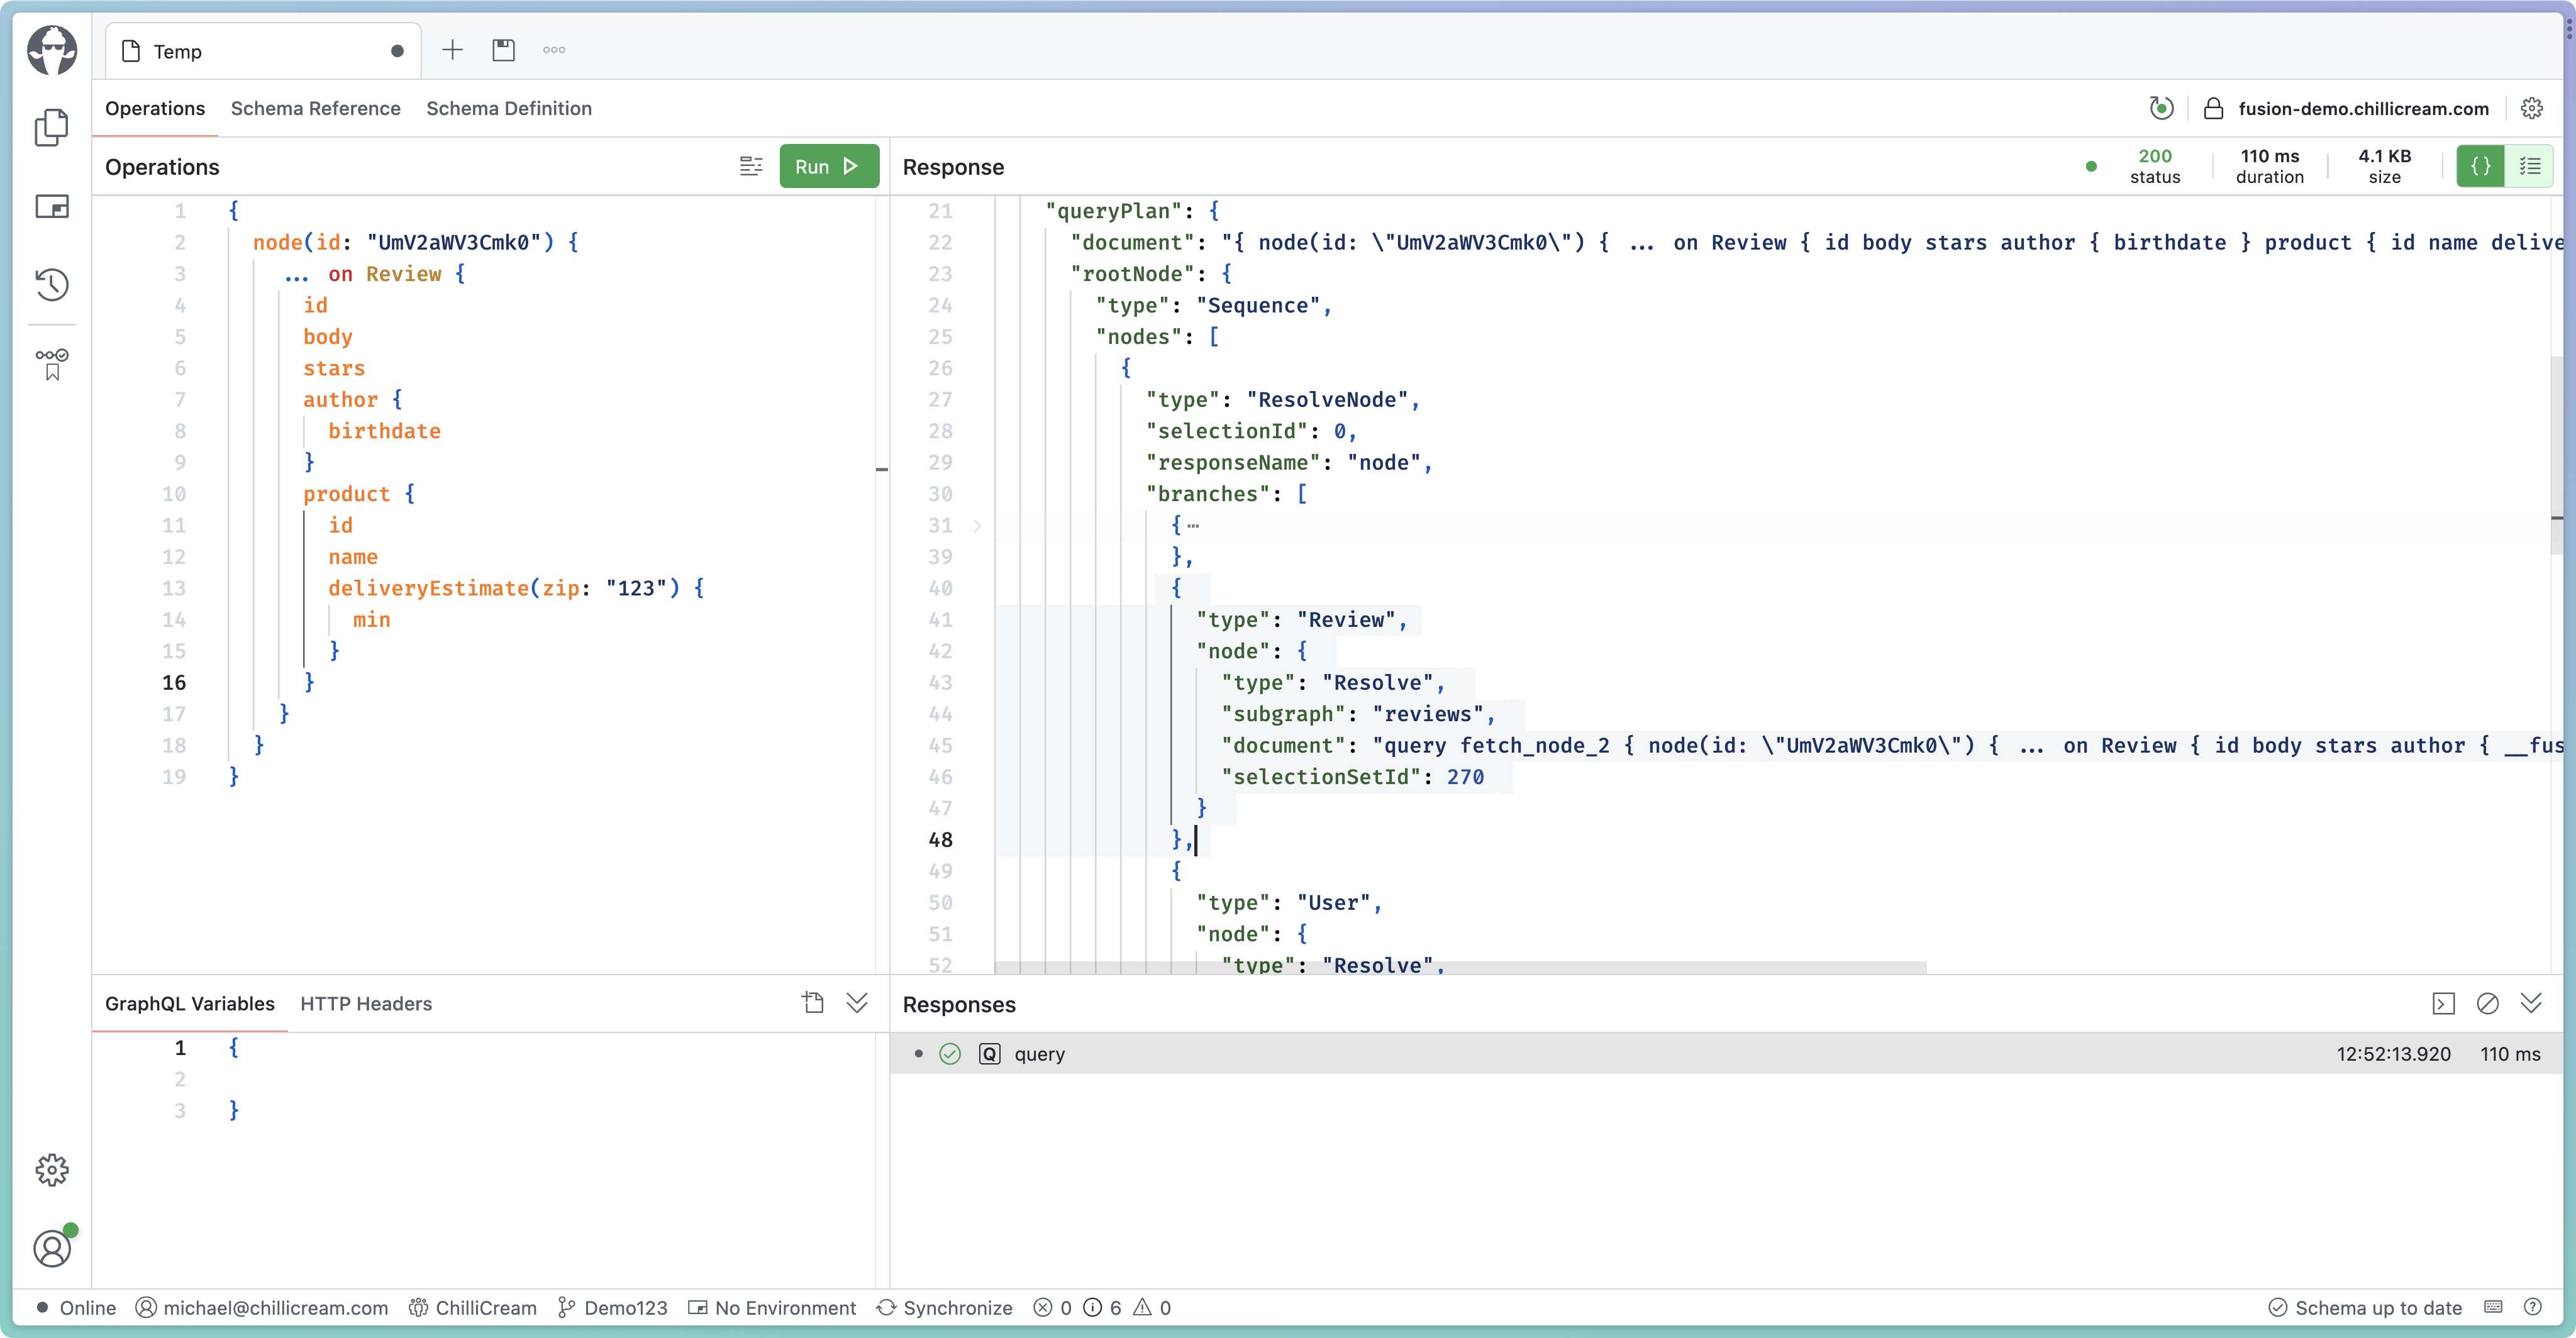This screenshot has height=1338, width=2576.
Task: Open the Demo123 workspace selector
Action: click(612, 1307)
